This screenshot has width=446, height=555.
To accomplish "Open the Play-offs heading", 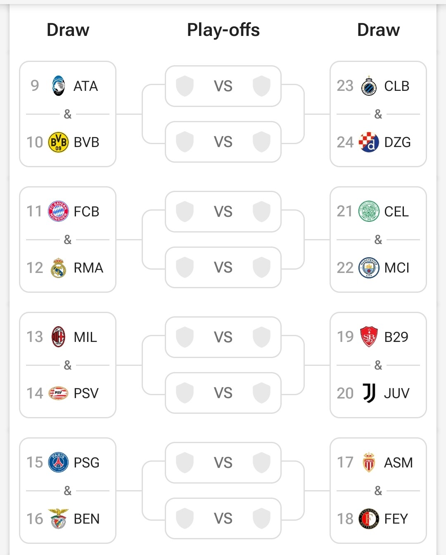I will point(223,30).
